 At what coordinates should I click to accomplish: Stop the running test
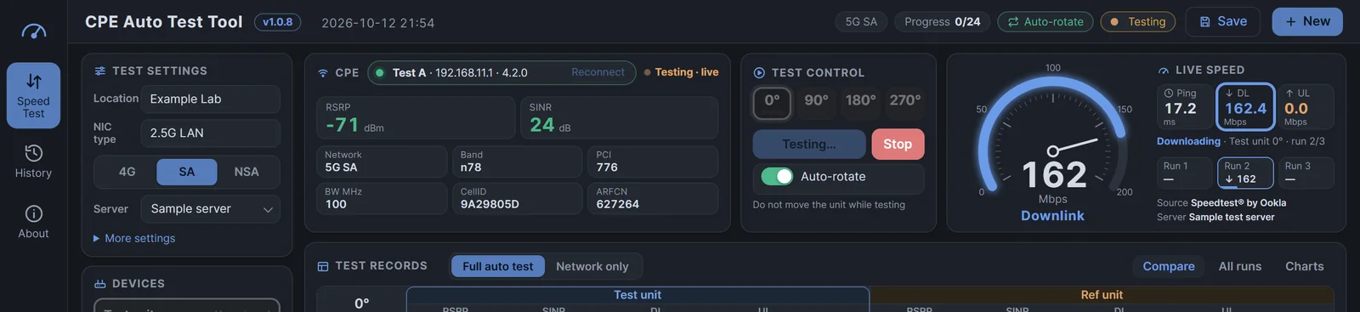click(898, 145)
